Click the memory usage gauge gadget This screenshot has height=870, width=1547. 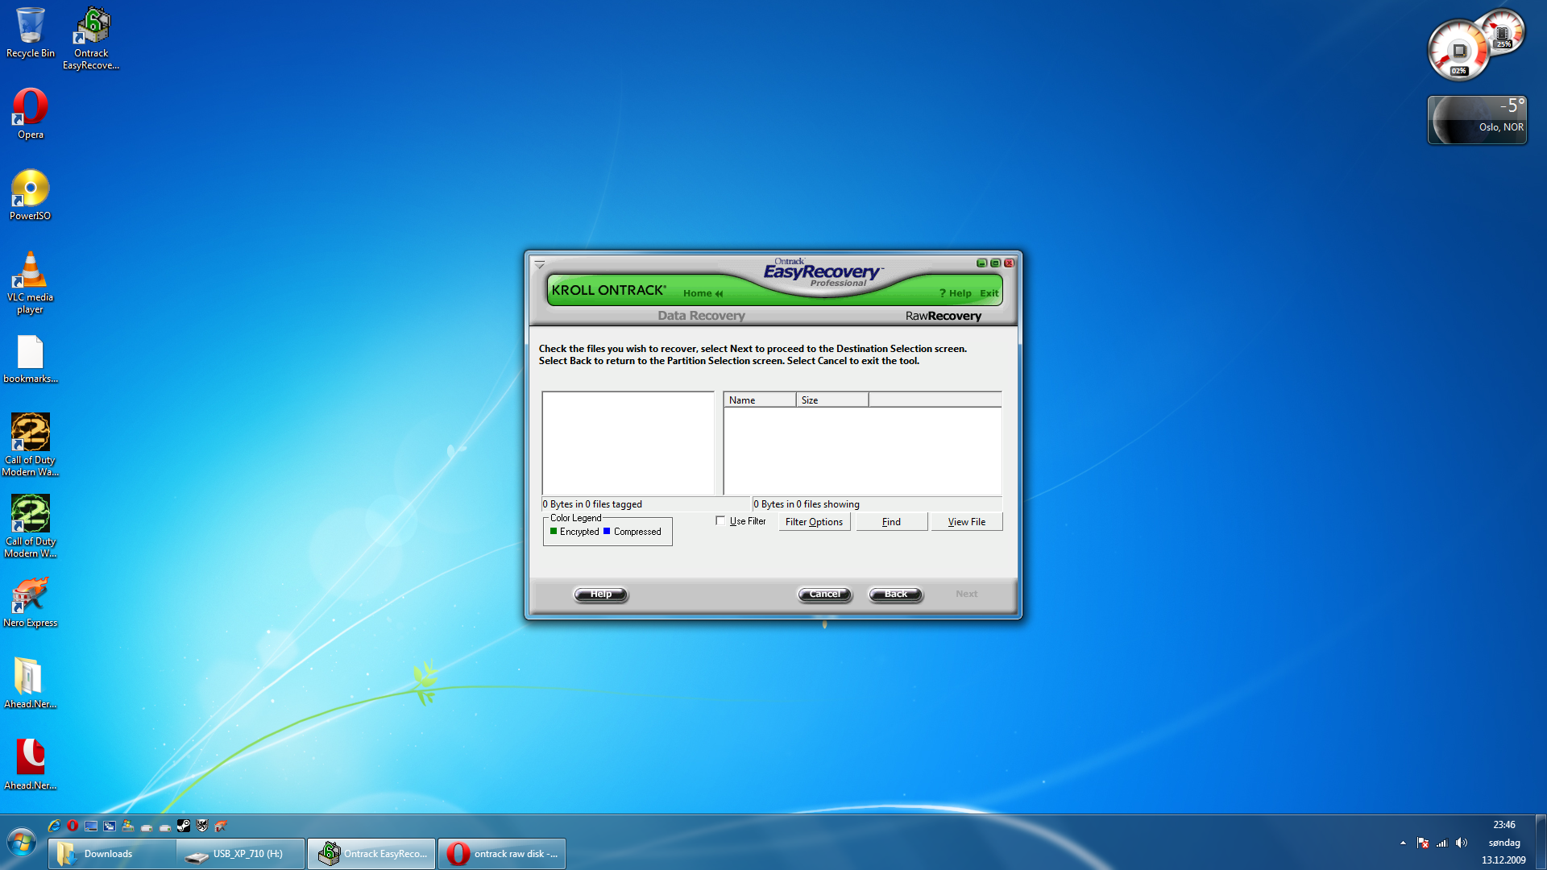click(1503, 32)
